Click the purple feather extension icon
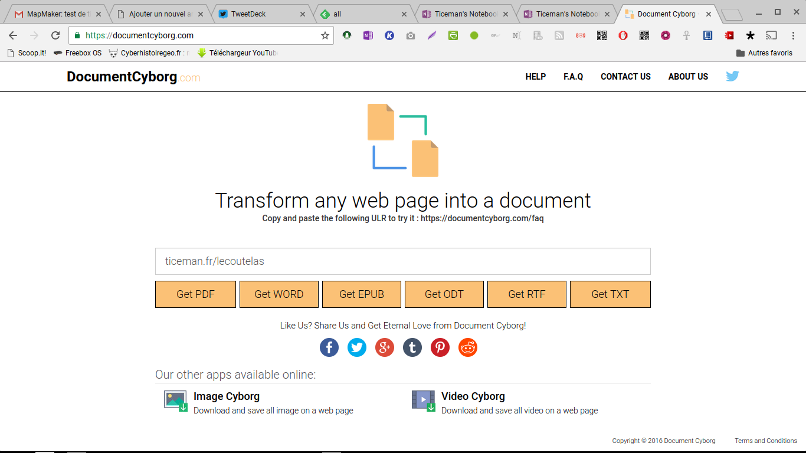 pos(432,35)
